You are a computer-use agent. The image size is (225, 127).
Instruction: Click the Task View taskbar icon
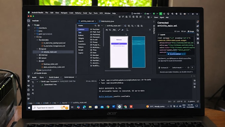coord(72,107)
